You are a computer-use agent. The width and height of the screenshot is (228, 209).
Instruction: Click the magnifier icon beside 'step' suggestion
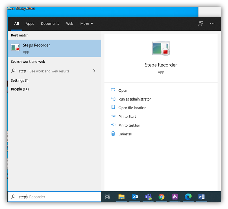coord(13,71)
